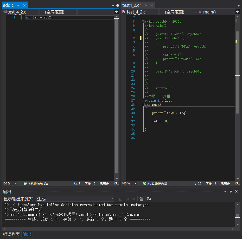
Task: Open the main() member dropdown
Action: [216, 12]
